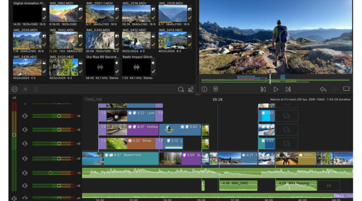The width and height of the screenshot is (362, 201).
Task: Select the Radio Impact Glitch audio item
Action: (x=136, y=67)
